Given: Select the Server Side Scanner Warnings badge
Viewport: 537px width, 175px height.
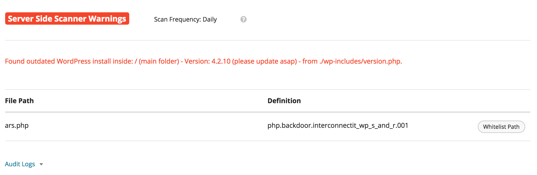Looking at the screenshot, I should [67, 18].
